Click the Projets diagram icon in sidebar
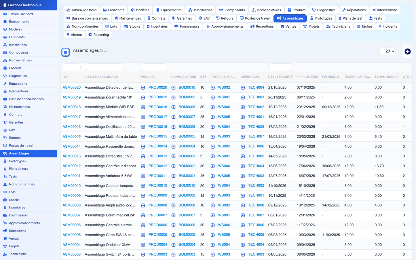416x260 pixels. click(5, 246)
